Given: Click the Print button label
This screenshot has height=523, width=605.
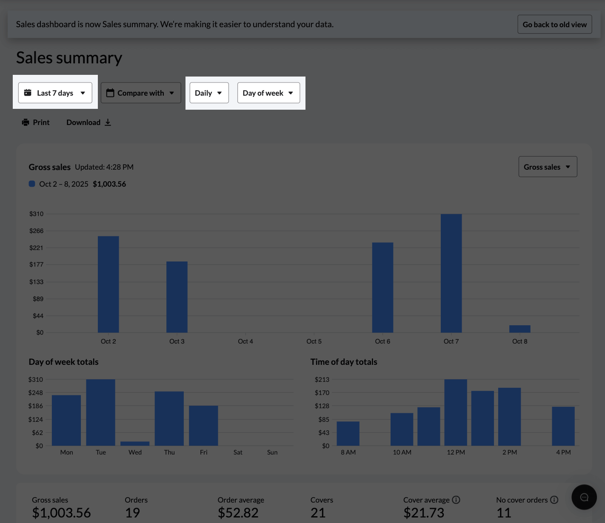Looking at the screenshot, I should (41, 122).
